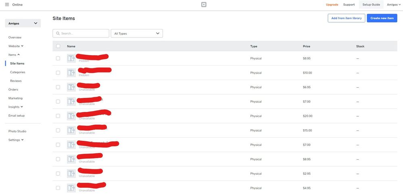Click the image placeholder of the $6.95 item
The width and height of the screenshot is (403, 194).
(71, 87)
